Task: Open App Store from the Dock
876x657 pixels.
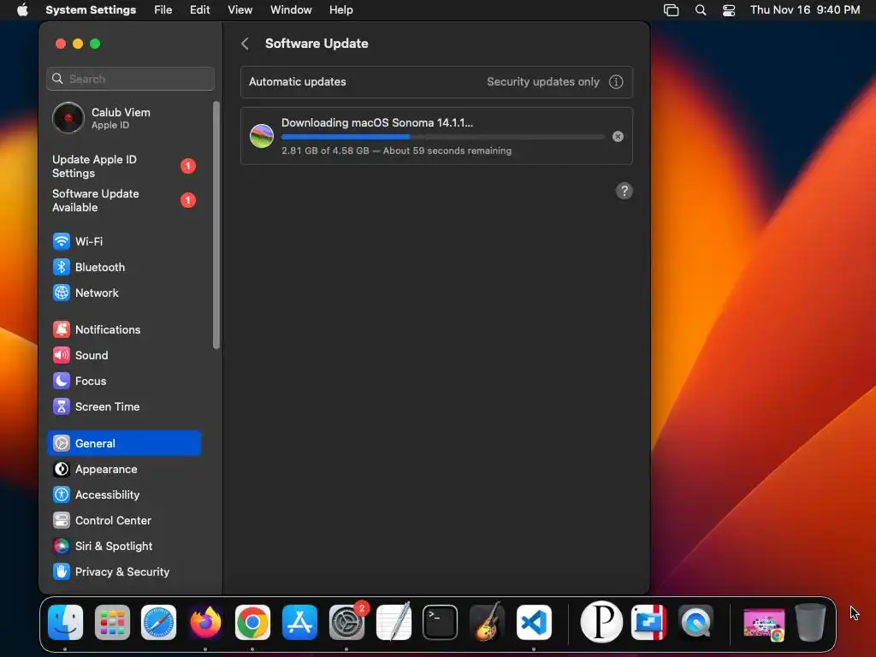Action: pos(299,623)
